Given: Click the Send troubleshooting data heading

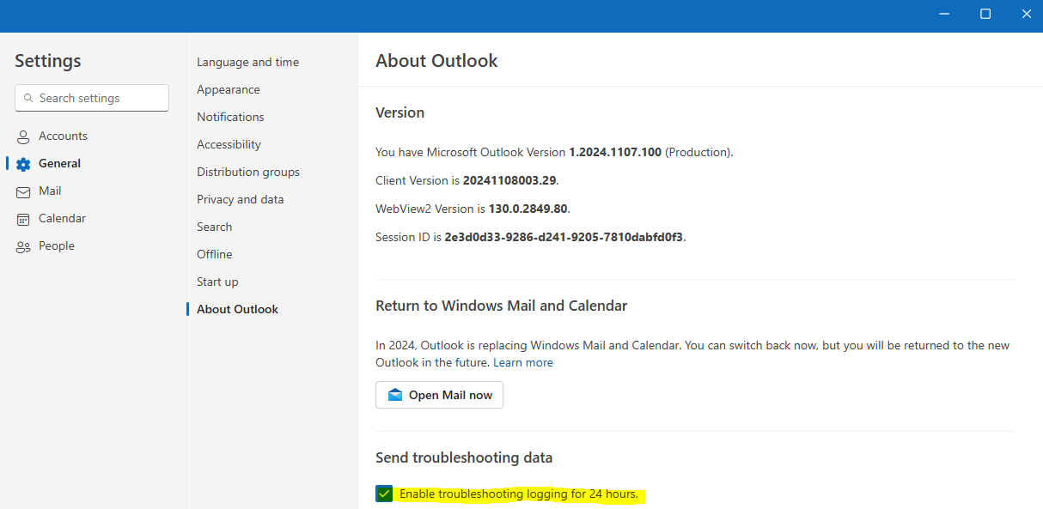Looking at the screenshot, I should coord(464,457).
